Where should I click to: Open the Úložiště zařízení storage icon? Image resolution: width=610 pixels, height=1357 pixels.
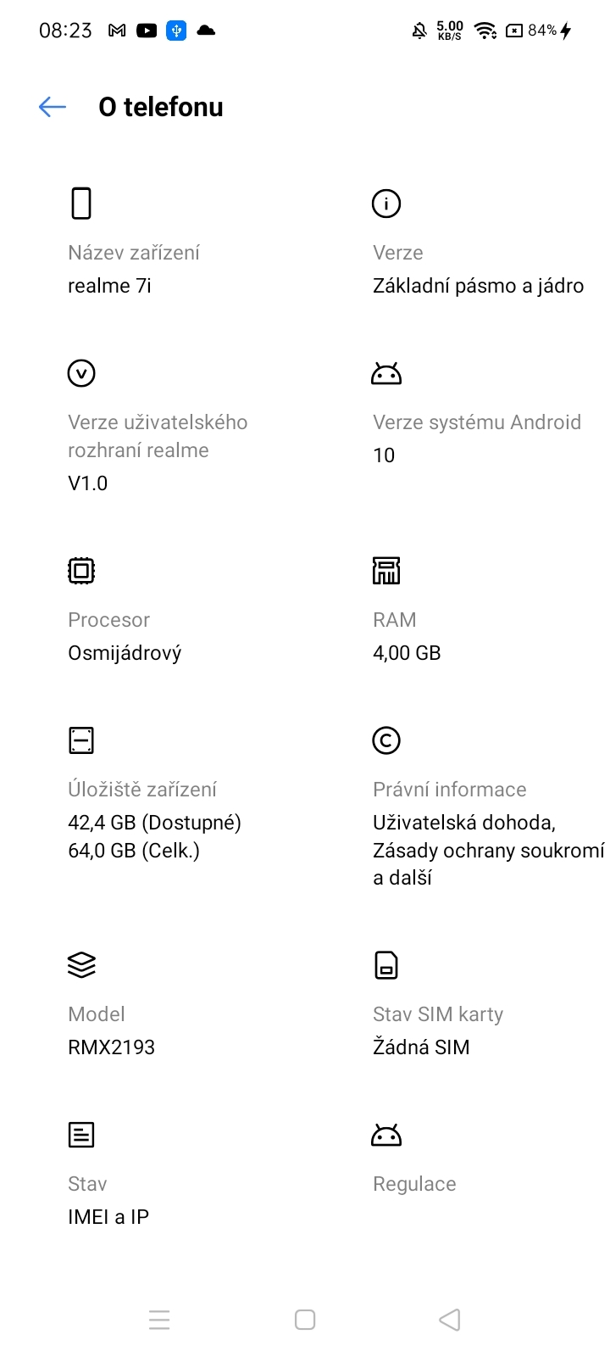point(81,740)
